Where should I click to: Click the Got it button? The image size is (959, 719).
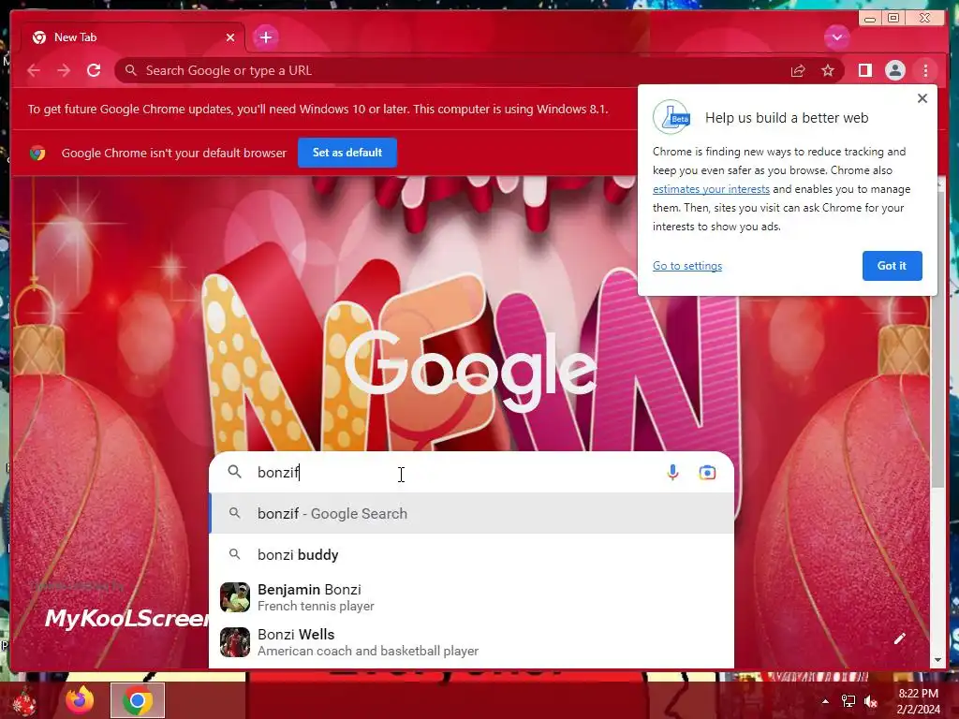[892, 266]
